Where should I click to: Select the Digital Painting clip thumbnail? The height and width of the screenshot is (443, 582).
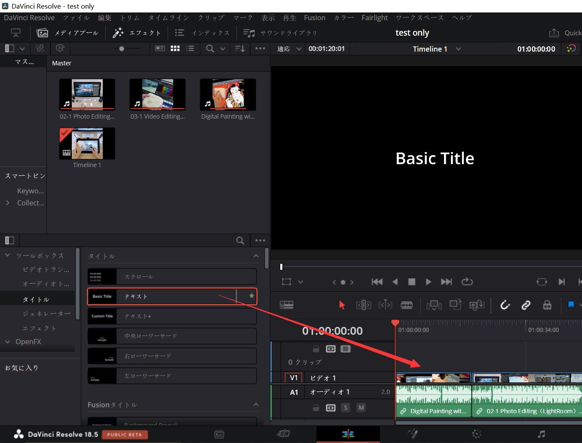[x=228, y=95]
